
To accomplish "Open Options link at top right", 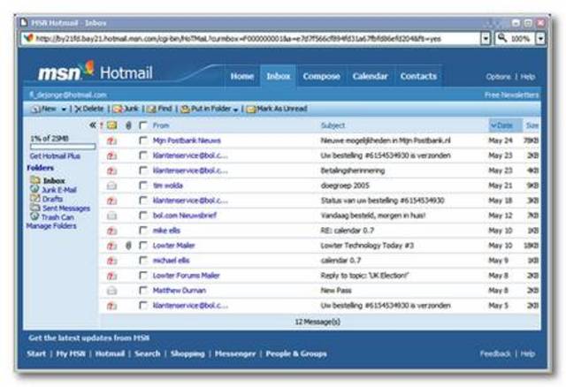I will click(x=499, y=77).
